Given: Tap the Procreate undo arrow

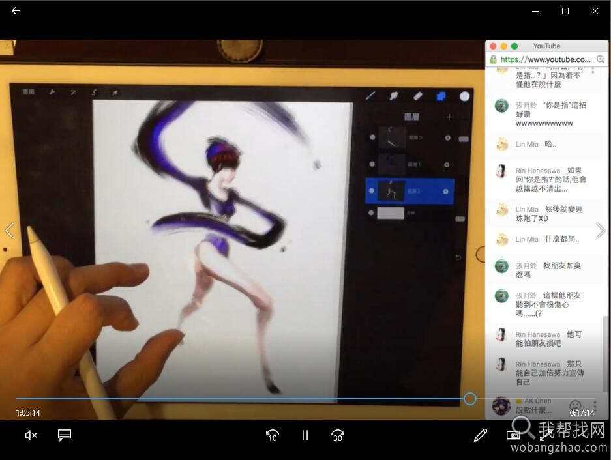Looking at the screenshot, I should coord(458,257).
